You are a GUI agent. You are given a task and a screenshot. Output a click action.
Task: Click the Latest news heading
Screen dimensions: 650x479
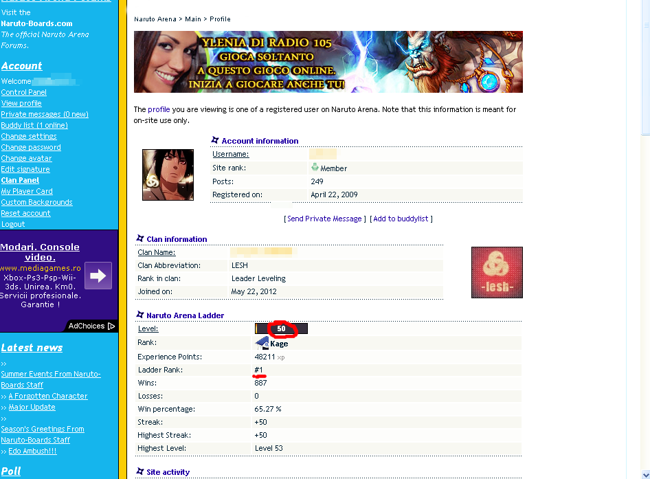(32, 348)
